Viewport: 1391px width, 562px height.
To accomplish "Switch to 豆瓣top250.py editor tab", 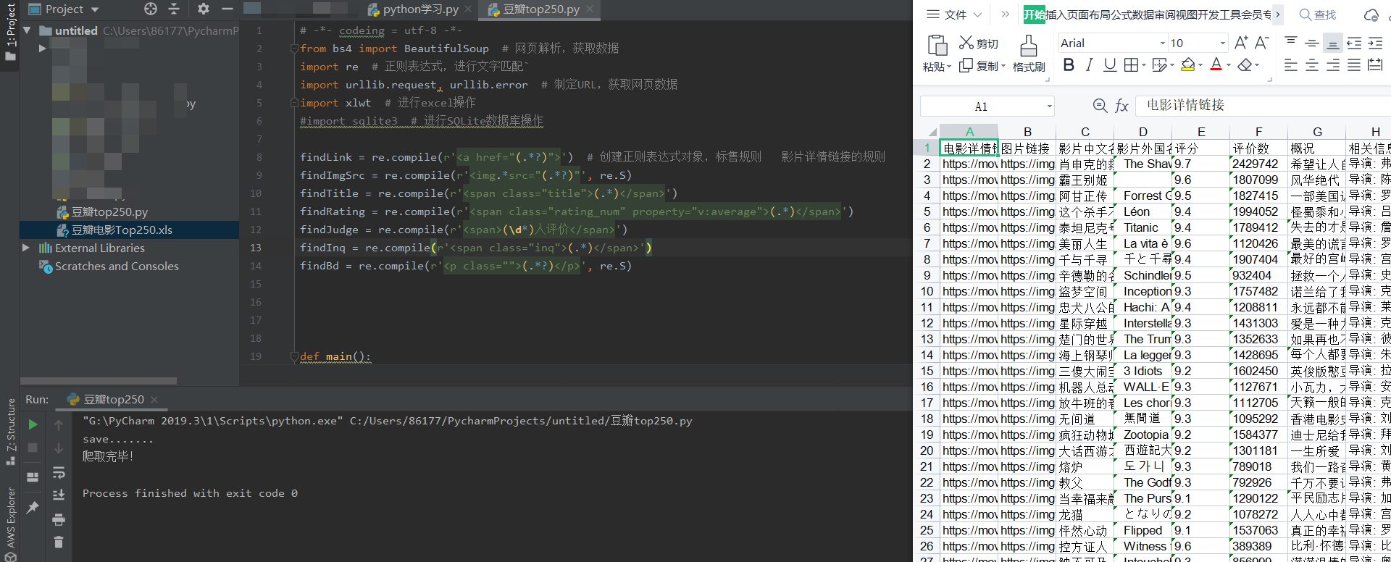I will coord(541,9).
